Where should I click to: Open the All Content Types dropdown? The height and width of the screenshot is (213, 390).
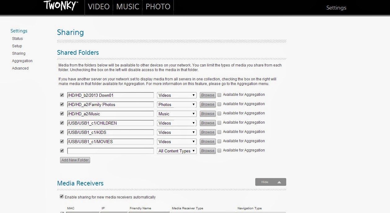pyautogui.click(x=177, y=151)
